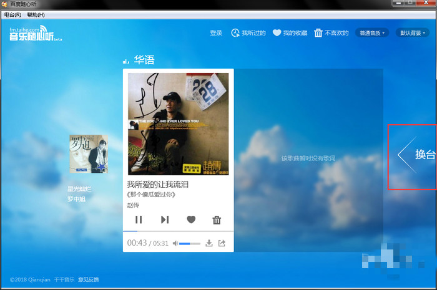Open the 千千音乐 footer link
Image resolution: width=437 pixels, height=290 pixels.
pyautogui.click(x=64, y=279)
